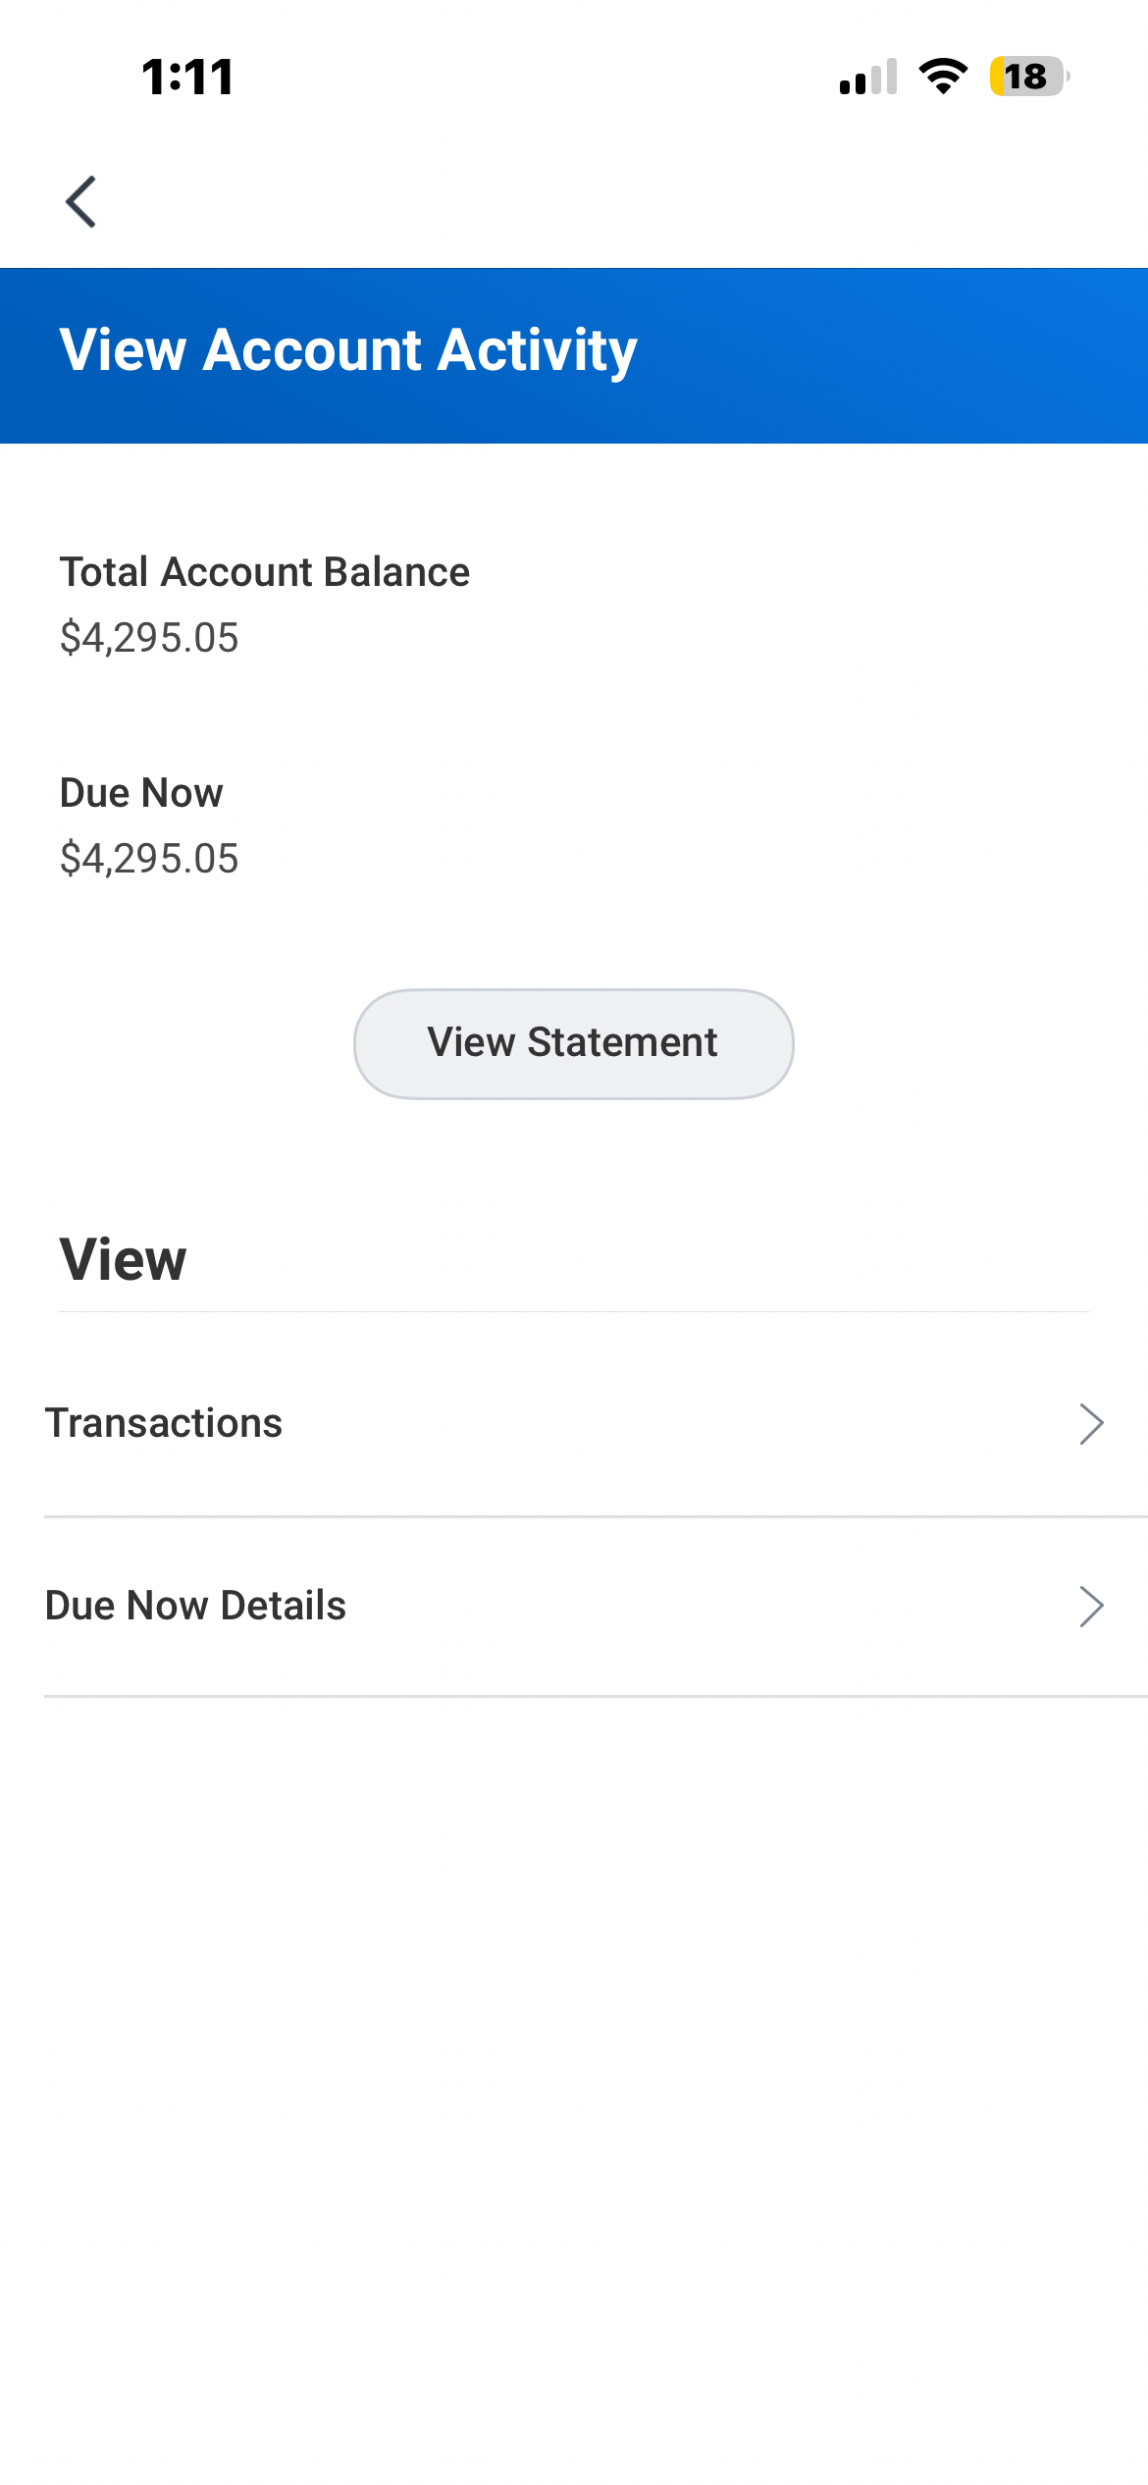Tap the Due Now label
Viewport: 1148px width, 2485px height.
click(x=141, y=793)
